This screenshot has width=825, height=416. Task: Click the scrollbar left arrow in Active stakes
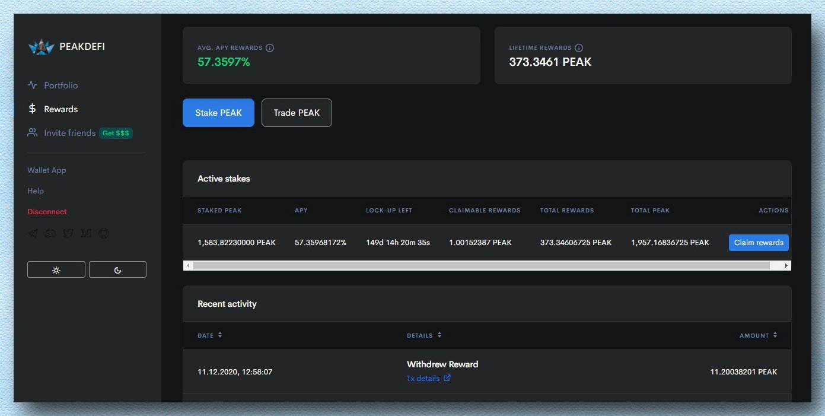tap(188, 265)
